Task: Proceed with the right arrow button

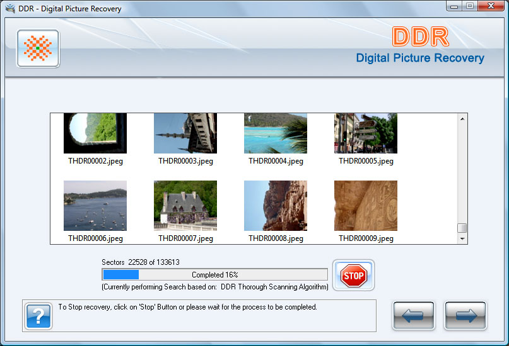Action: 465,316
